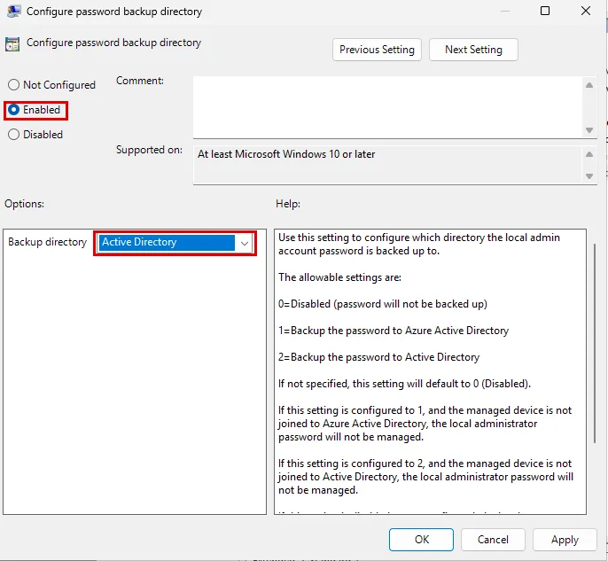Click the Help panel vertical scrollbar
Viewport: 608px width, 561px height.
[595, 343]
